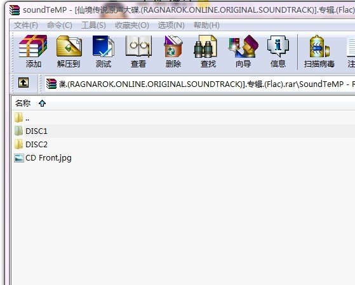Open the 查找 (Find) binoculars tool
Image resolution: width=355 pixels, height=285 pixels.
205,46
